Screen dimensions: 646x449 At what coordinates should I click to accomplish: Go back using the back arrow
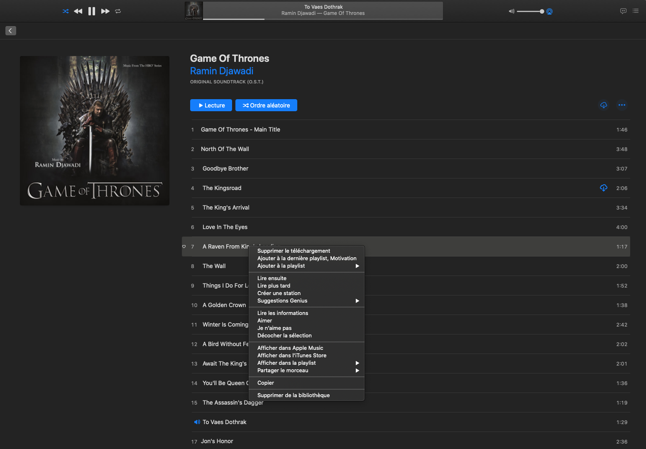pyautogui.click(x=11, y=31)
